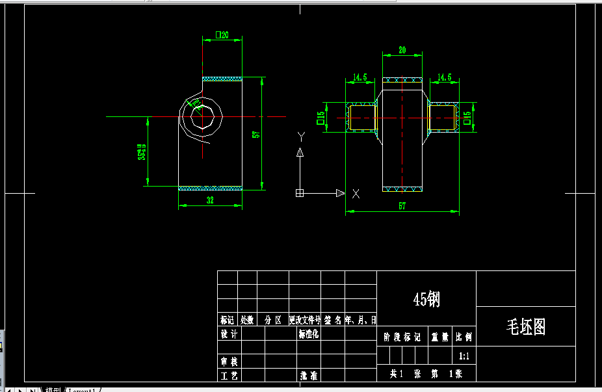Image resolution: width=602 pixels, height=392 pixels.
Task: Select the horizontal 57 dimension in right view
Action: [x=402, y=206]
